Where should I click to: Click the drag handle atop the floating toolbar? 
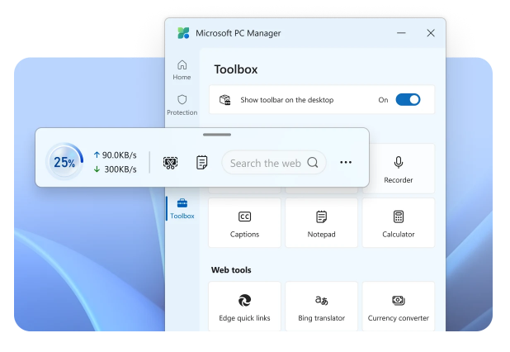(x=217, y=135)
